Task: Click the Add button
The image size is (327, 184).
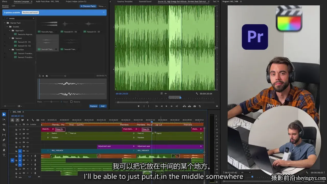Action: (103, 106)
